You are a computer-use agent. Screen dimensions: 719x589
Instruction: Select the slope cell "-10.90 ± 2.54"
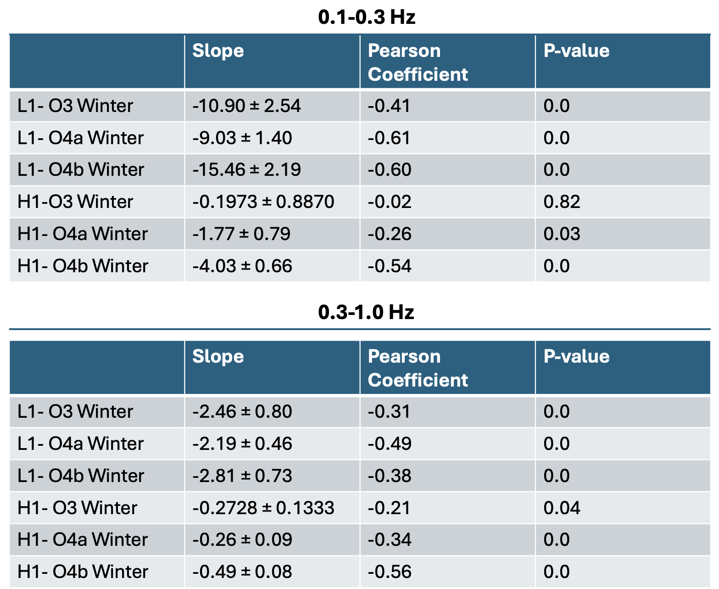coord(246,106)
